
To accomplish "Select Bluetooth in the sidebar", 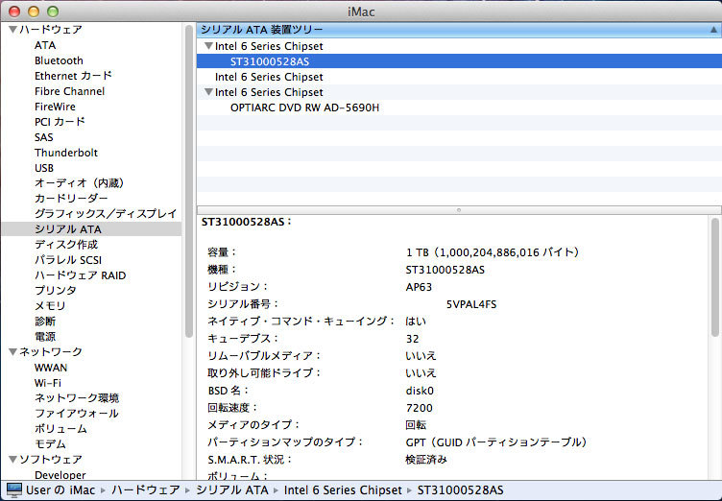I will click(x=59, y=60).
